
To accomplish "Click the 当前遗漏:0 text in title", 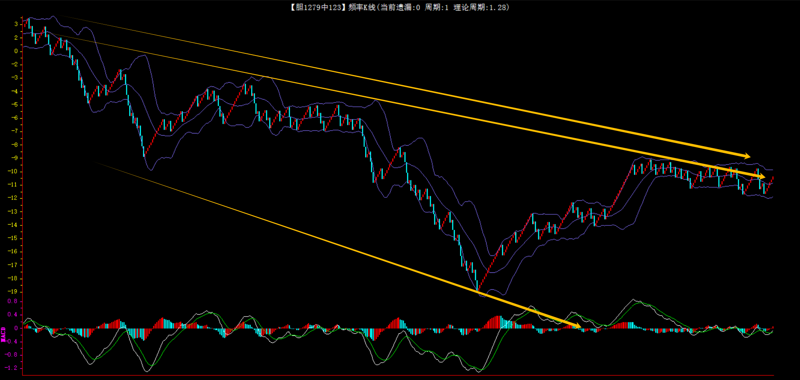I will click(x=400, y=7).
